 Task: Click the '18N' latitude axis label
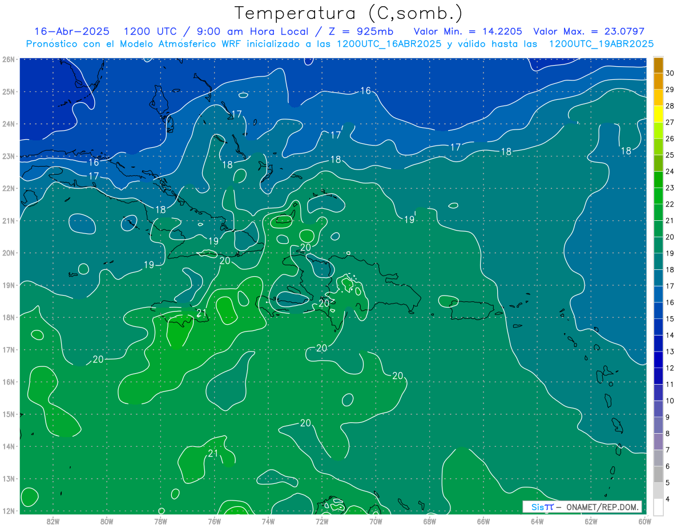pos(8,317)
